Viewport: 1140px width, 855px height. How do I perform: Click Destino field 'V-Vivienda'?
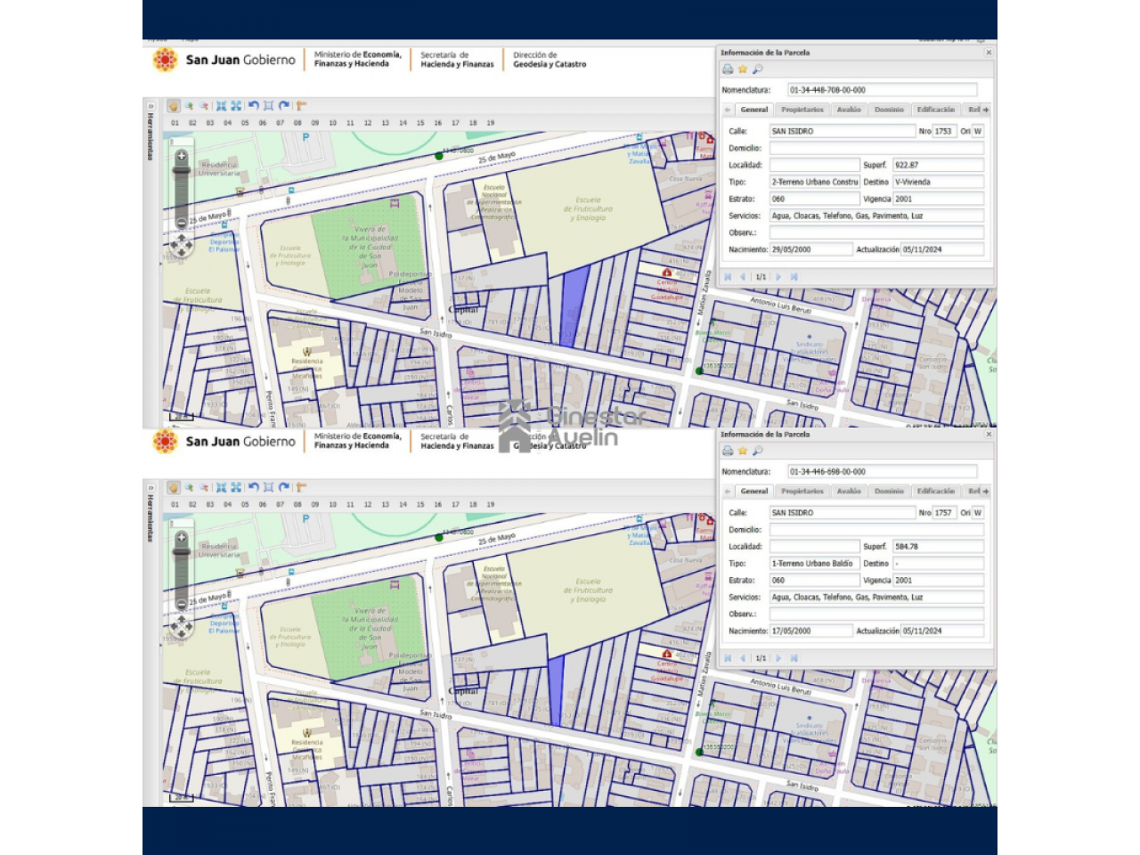pyautogui.click(x=938, y=182)
